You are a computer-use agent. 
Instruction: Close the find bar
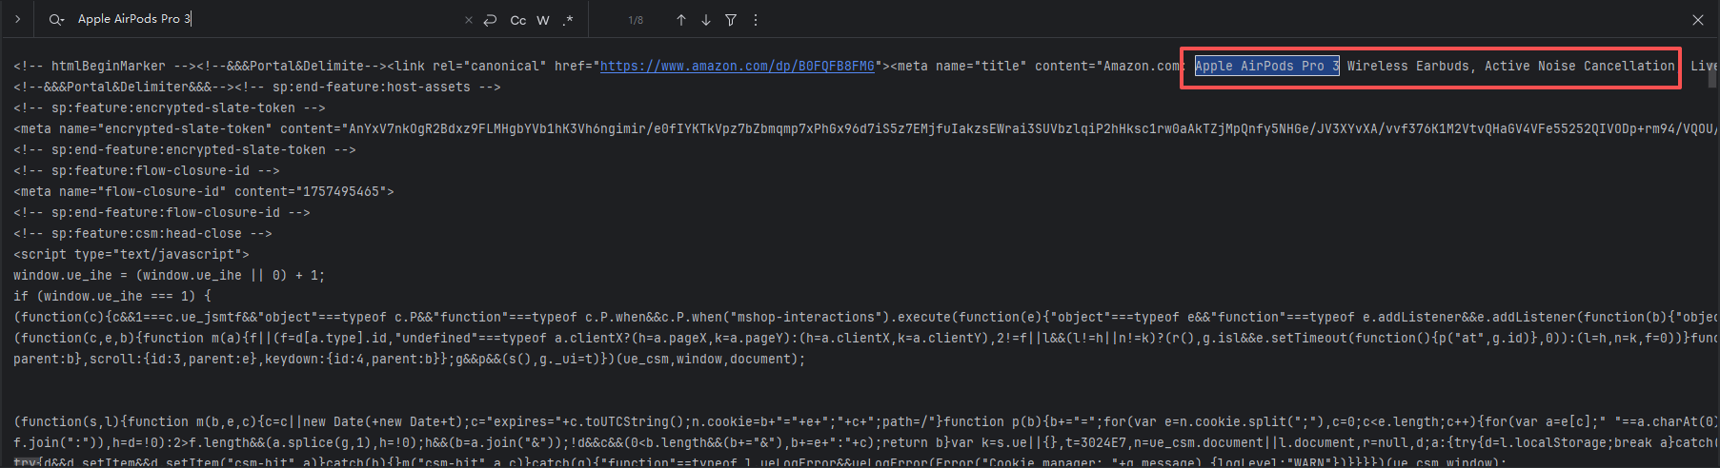click(x=1698, y=20)
